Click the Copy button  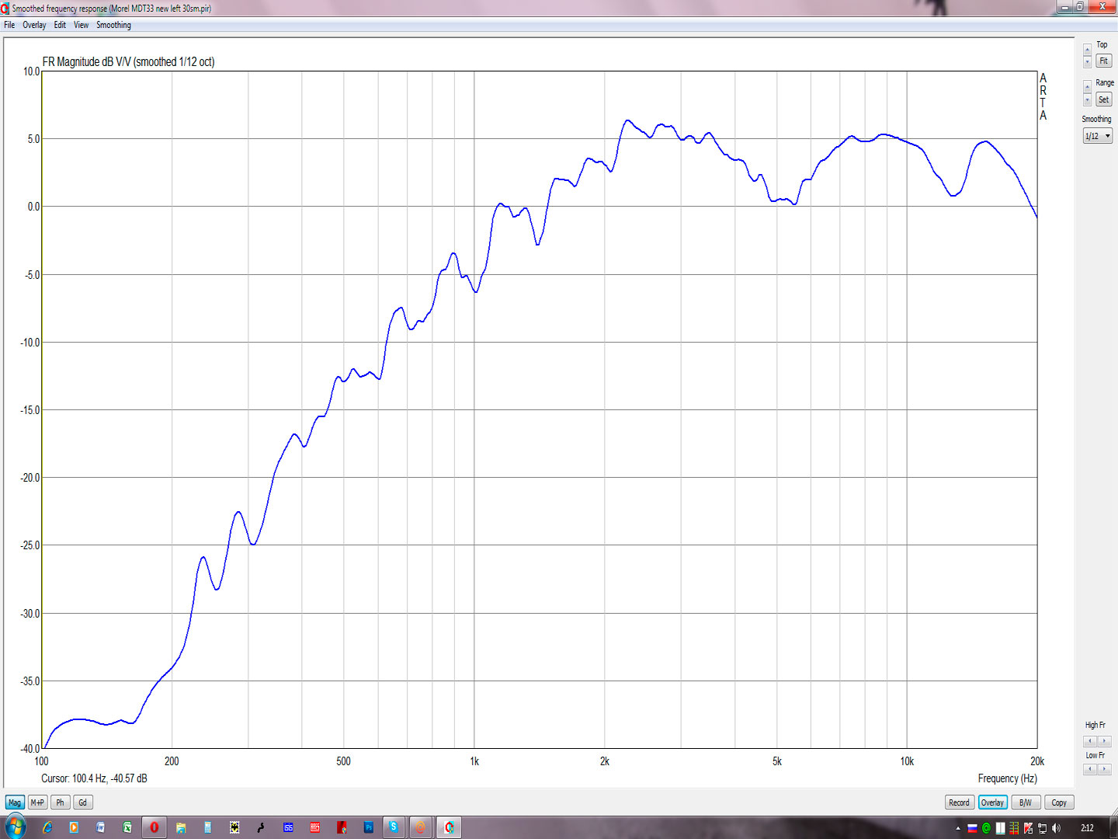pos(1059,802)
